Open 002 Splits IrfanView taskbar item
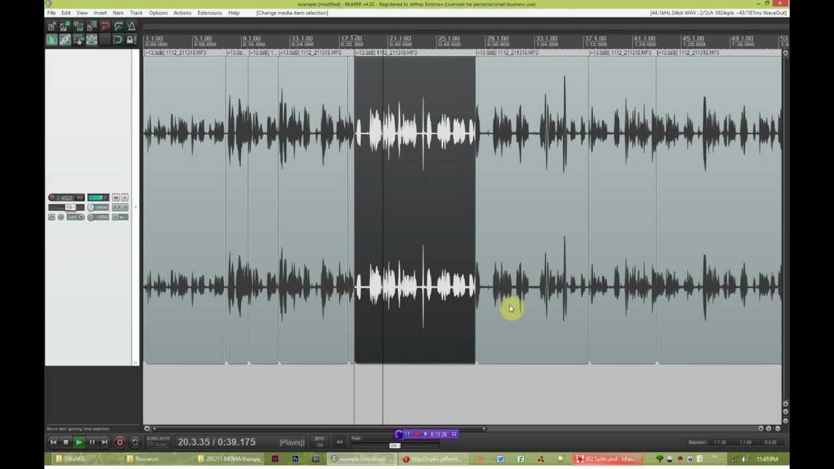This screenshot has width=834, height=469. (606, 459)
